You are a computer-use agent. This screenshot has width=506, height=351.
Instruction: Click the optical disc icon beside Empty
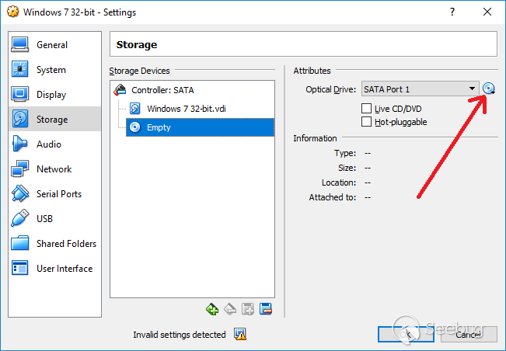tap(135, 127)
